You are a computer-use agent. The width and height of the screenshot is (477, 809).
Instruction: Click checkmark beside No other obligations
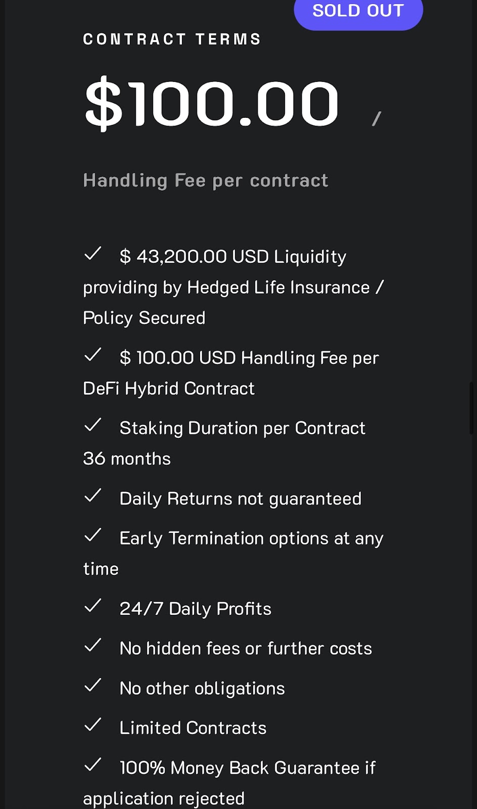[x=93, y=685]
